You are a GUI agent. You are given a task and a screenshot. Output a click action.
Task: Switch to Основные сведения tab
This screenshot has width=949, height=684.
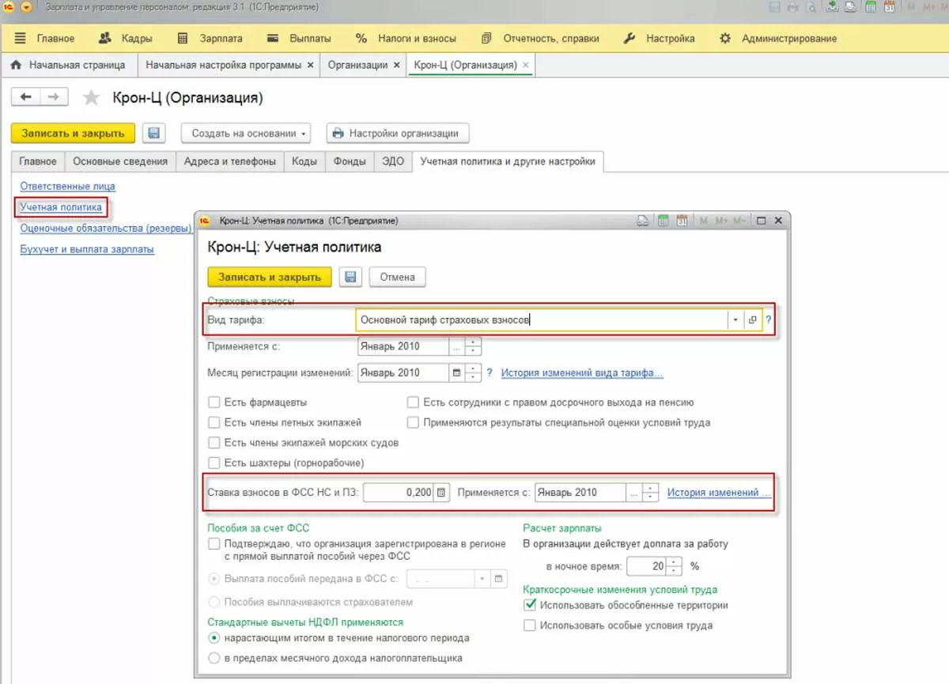pyautogui.click(x=120, y=161)
